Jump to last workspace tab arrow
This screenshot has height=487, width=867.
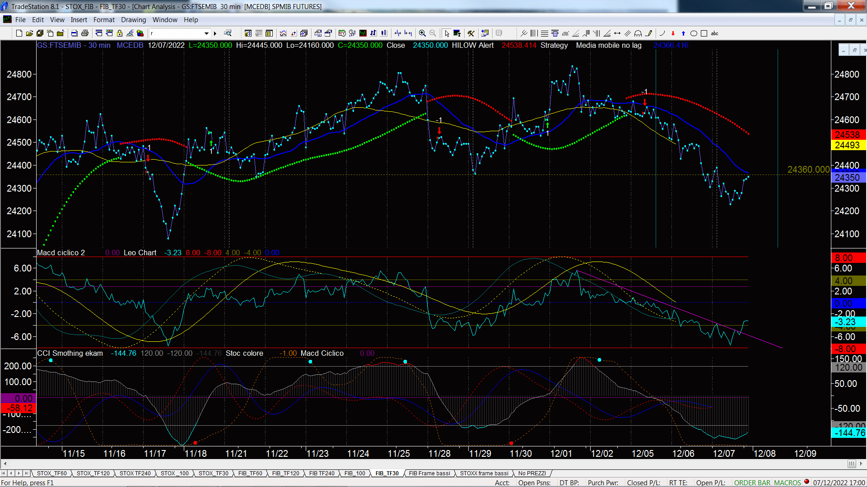[27, 473]
